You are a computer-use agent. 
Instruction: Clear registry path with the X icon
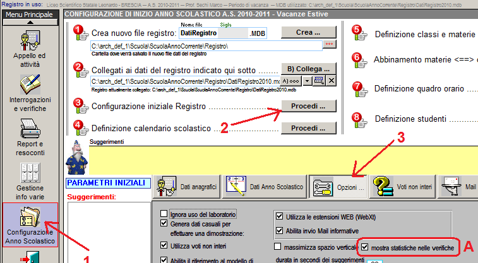(x=331, y=81)
